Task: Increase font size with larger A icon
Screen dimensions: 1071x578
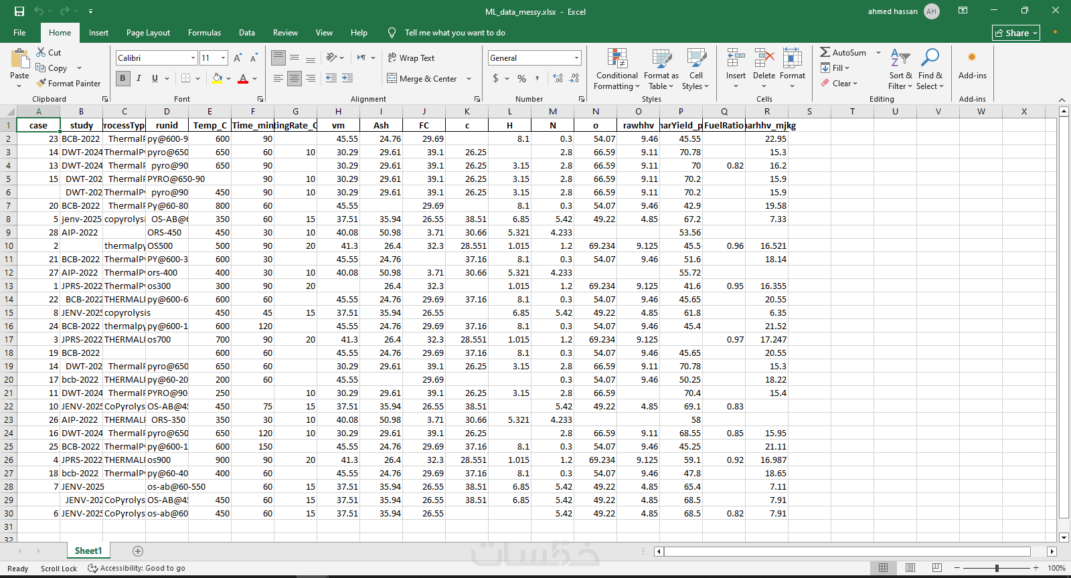Action: tap(238, 58)
